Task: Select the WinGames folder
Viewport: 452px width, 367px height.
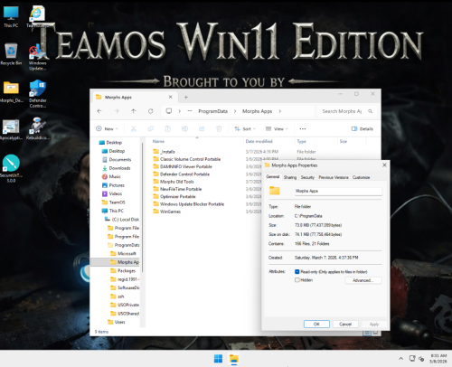Action: click(167, 212)
